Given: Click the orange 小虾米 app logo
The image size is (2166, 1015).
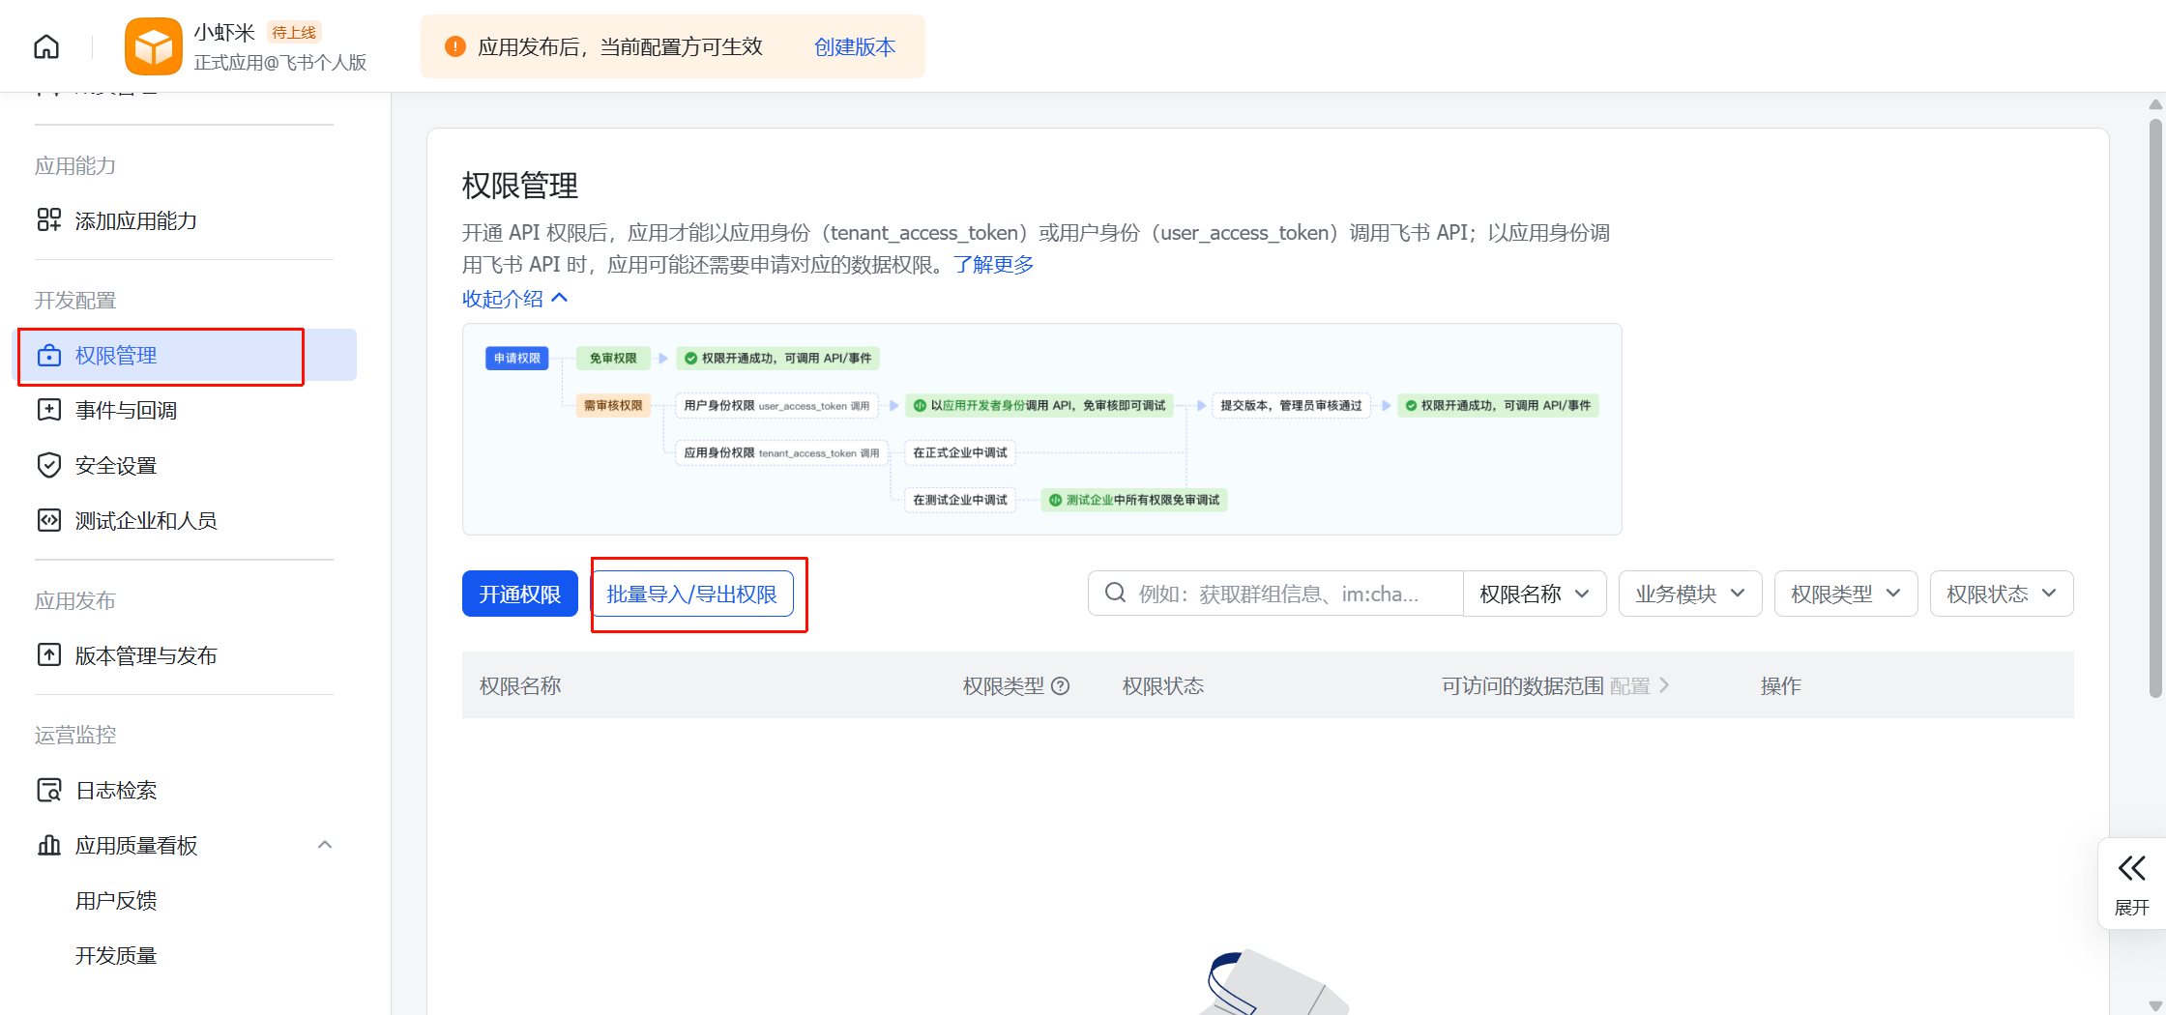Looking at the screenshot, I should click(153, 46).
